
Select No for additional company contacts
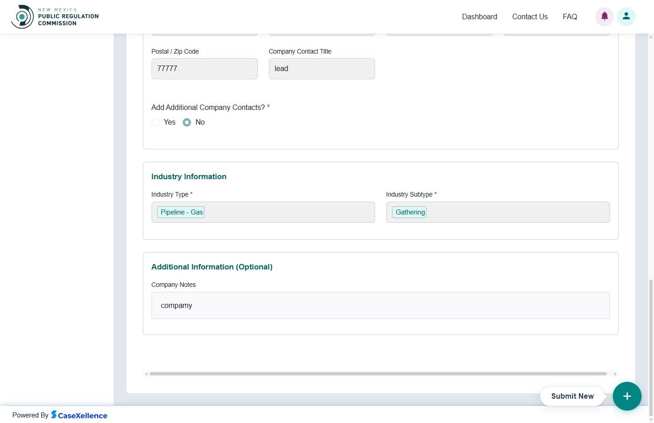(x=187, y=122)
